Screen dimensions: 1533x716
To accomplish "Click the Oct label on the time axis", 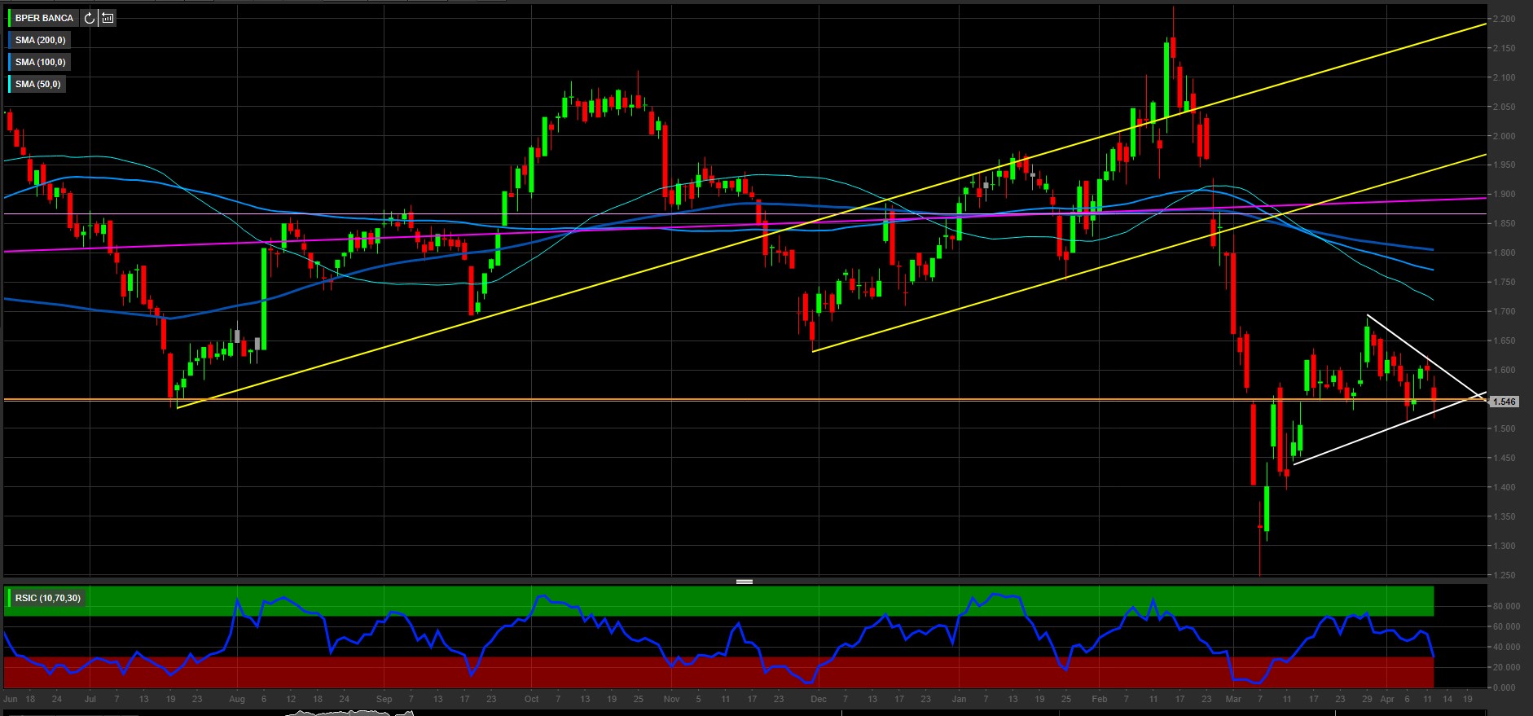I will tap(531, 699).
